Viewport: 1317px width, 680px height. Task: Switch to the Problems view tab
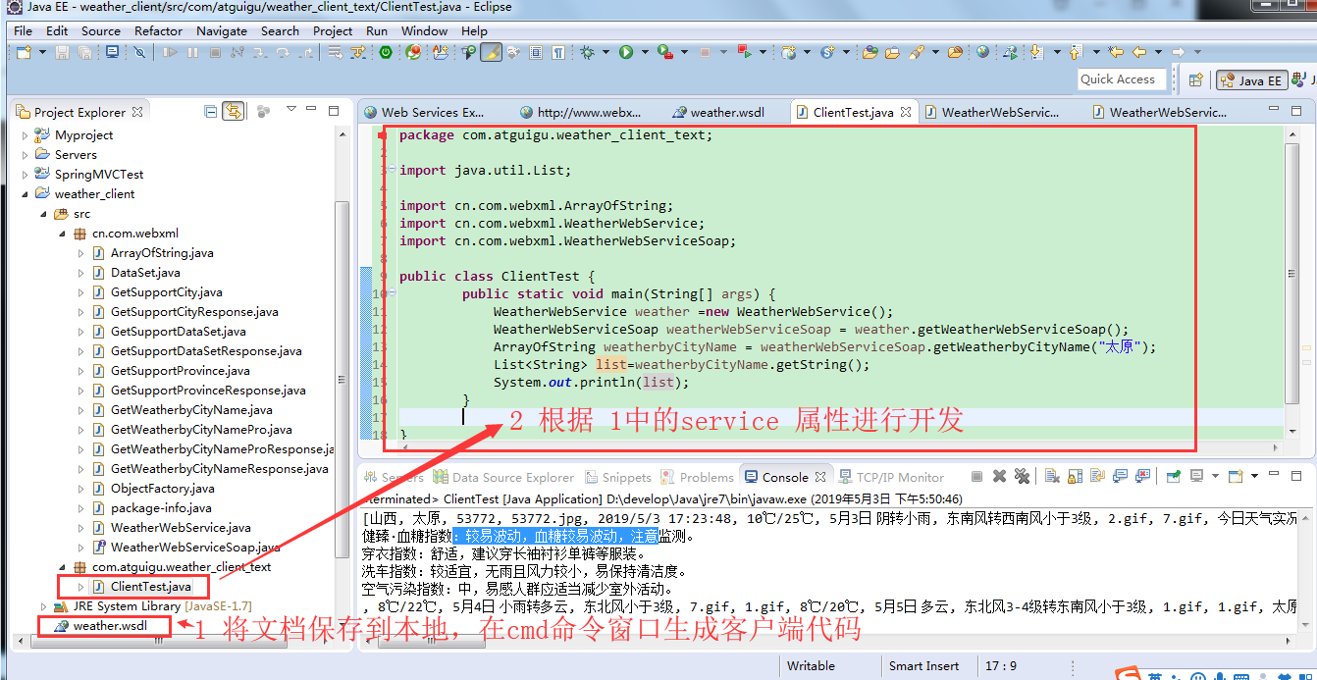pos(698,477)
